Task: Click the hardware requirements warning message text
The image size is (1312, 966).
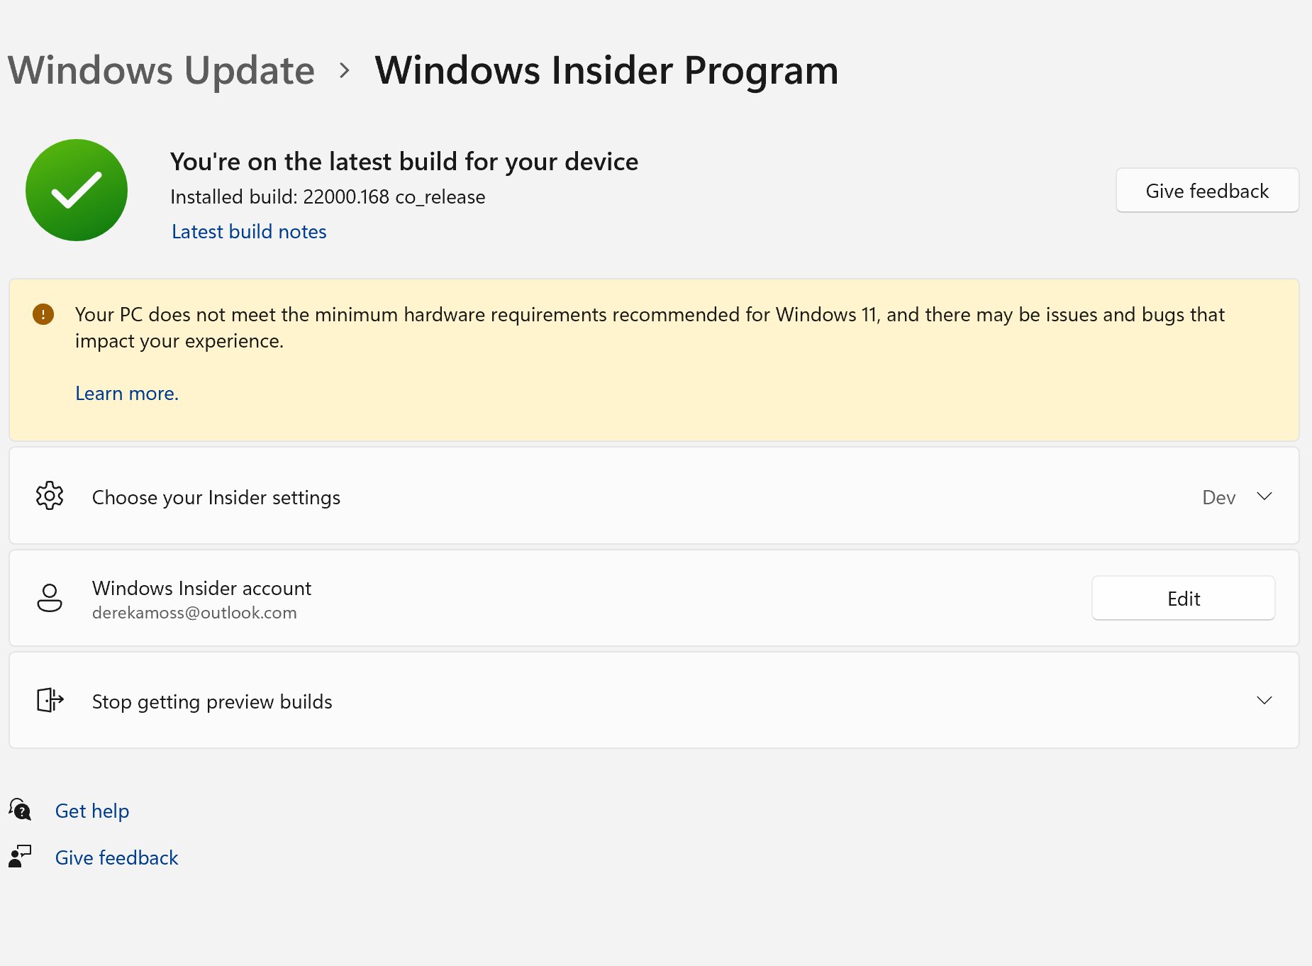Action: pos(650,327)
